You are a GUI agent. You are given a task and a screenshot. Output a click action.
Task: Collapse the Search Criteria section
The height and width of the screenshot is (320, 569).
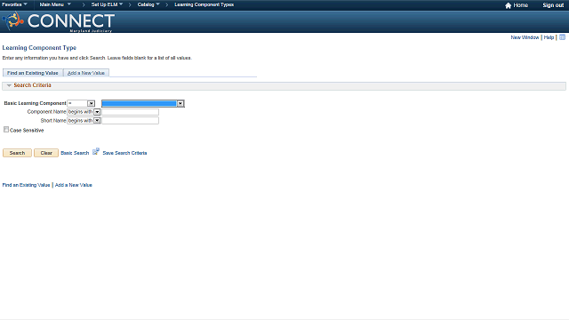click(x=9, y=85)
